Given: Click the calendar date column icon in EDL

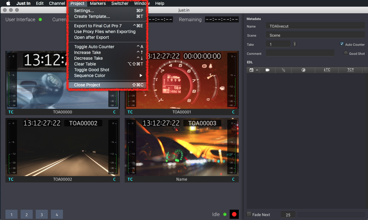Looking at the screenshot, I should click(x=251, y=70).
